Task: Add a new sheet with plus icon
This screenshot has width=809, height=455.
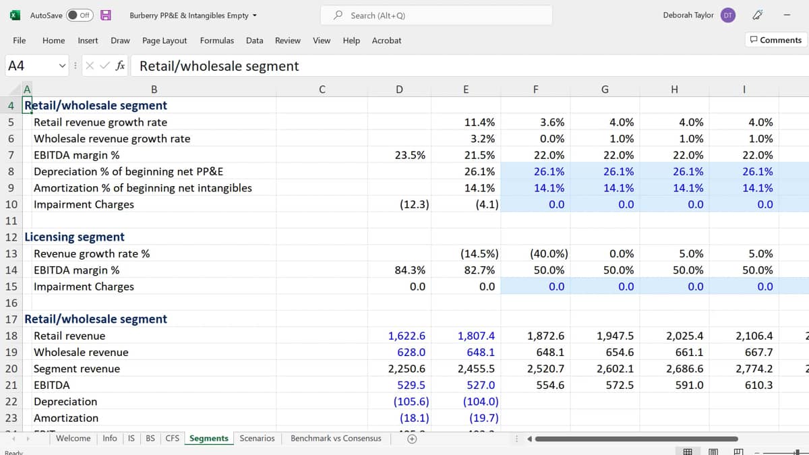Action: point(411,439)
